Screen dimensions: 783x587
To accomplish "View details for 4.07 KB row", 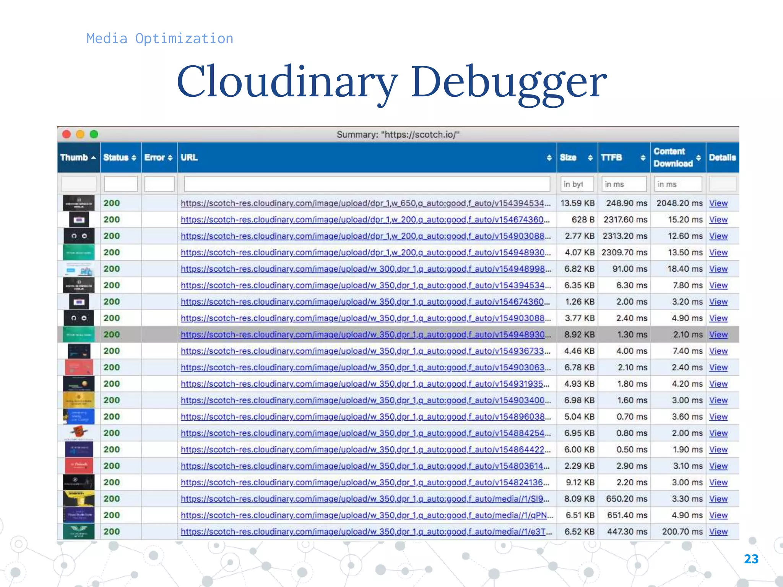I will [x=718, y=253].
